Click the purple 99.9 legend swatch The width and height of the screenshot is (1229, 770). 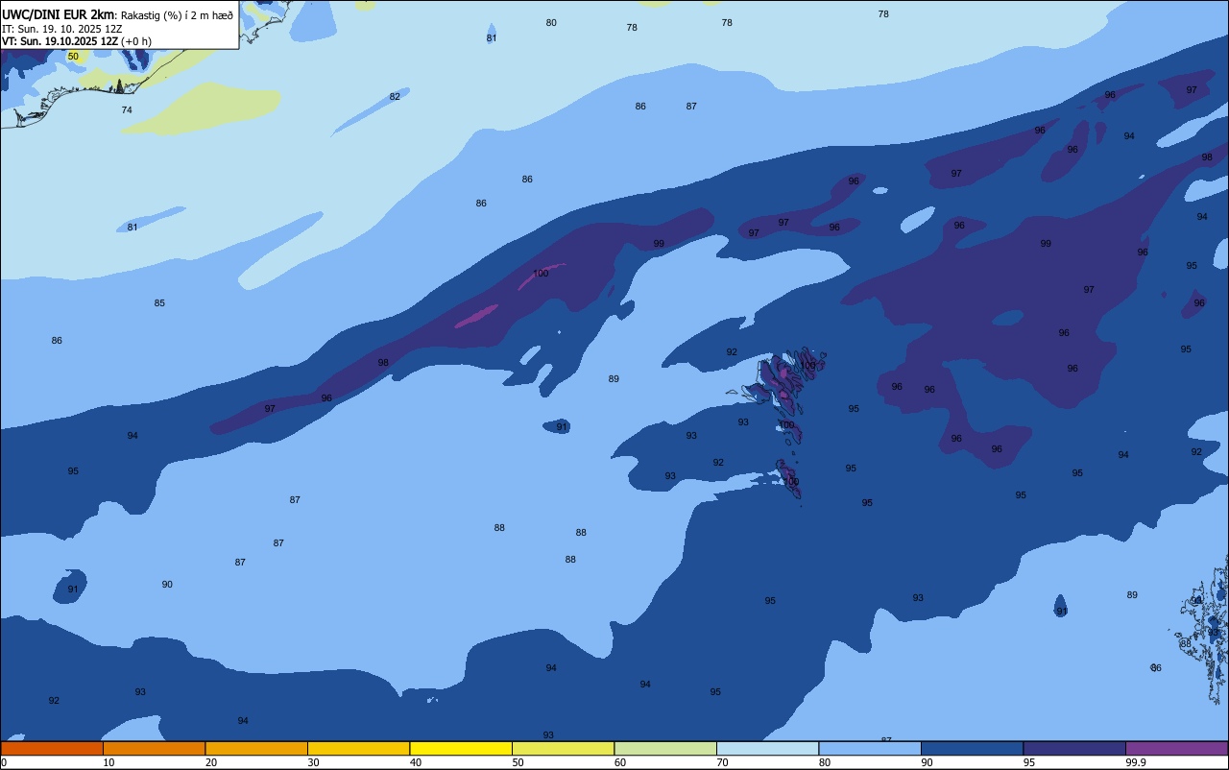[1176, 748]
